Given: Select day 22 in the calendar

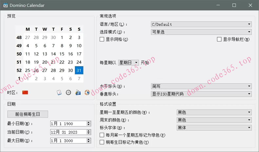Looking at the screenshot, I should (62, 62).
